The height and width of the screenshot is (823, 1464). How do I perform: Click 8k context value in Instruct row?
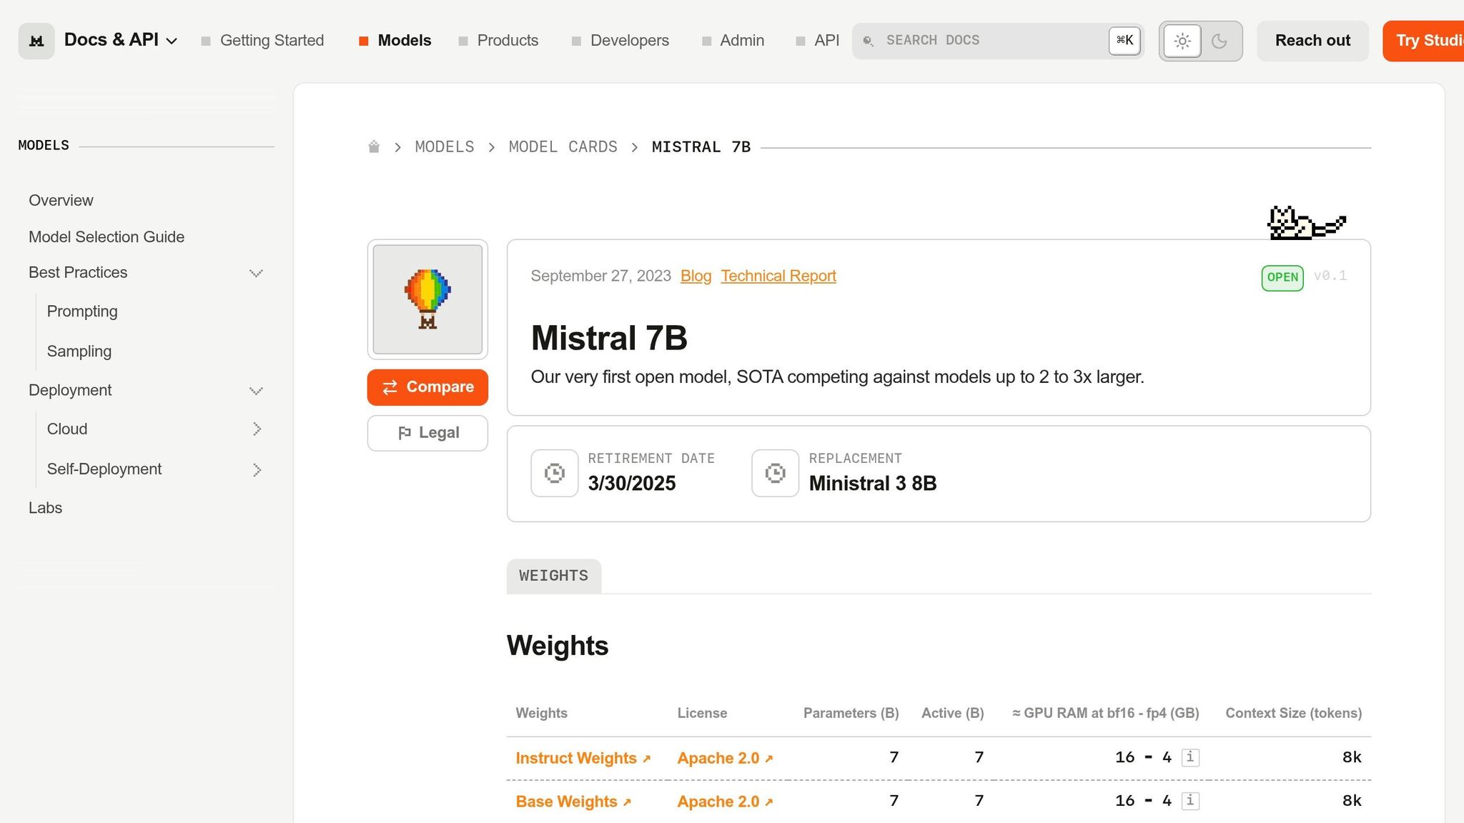[1352, 757]
